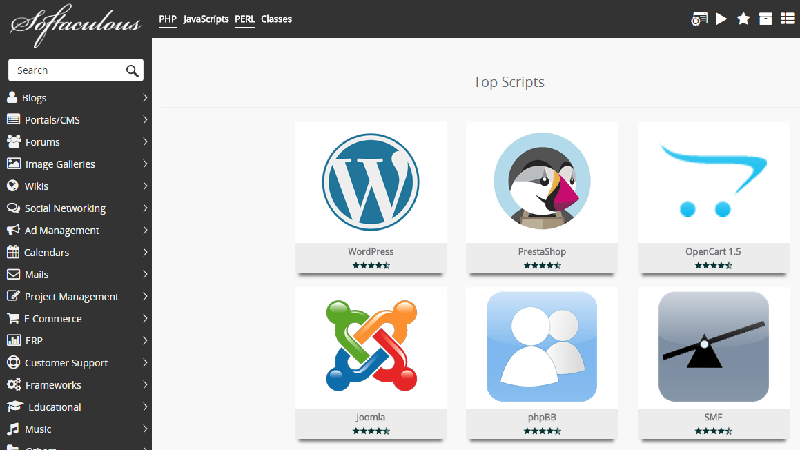The width and height of the screenshot is (800, 450).
Task: Click the Image Galleries picture icon
Action: tap(14, 164)
